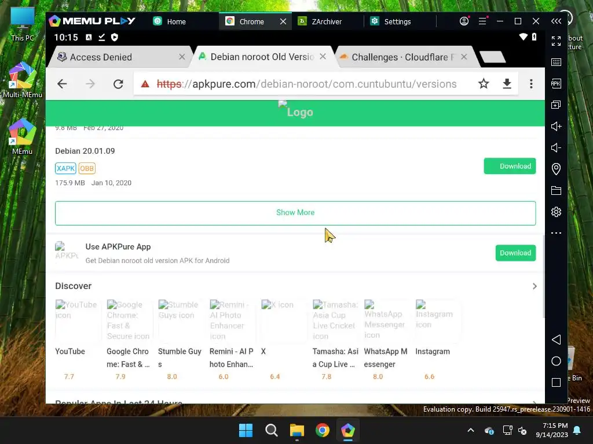Open the multi-instance window icon in sidebar
Image resolution: width=593 pixels, height=444 pixels.
pos(556,105)
